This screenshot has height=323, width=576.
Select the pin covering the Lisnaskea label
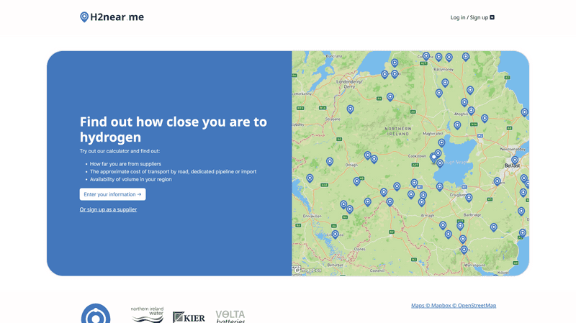335,235
